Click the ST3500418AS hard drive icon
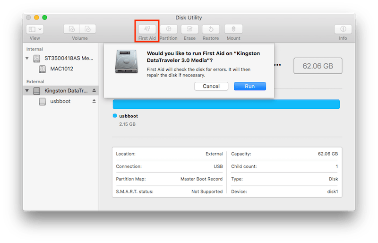The image size is (378, 243). pos(37,59)
